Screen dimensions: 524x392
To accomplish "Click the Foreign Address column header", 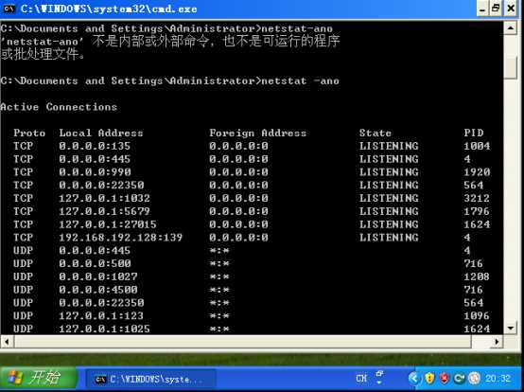I will click(x=257, y=134).
